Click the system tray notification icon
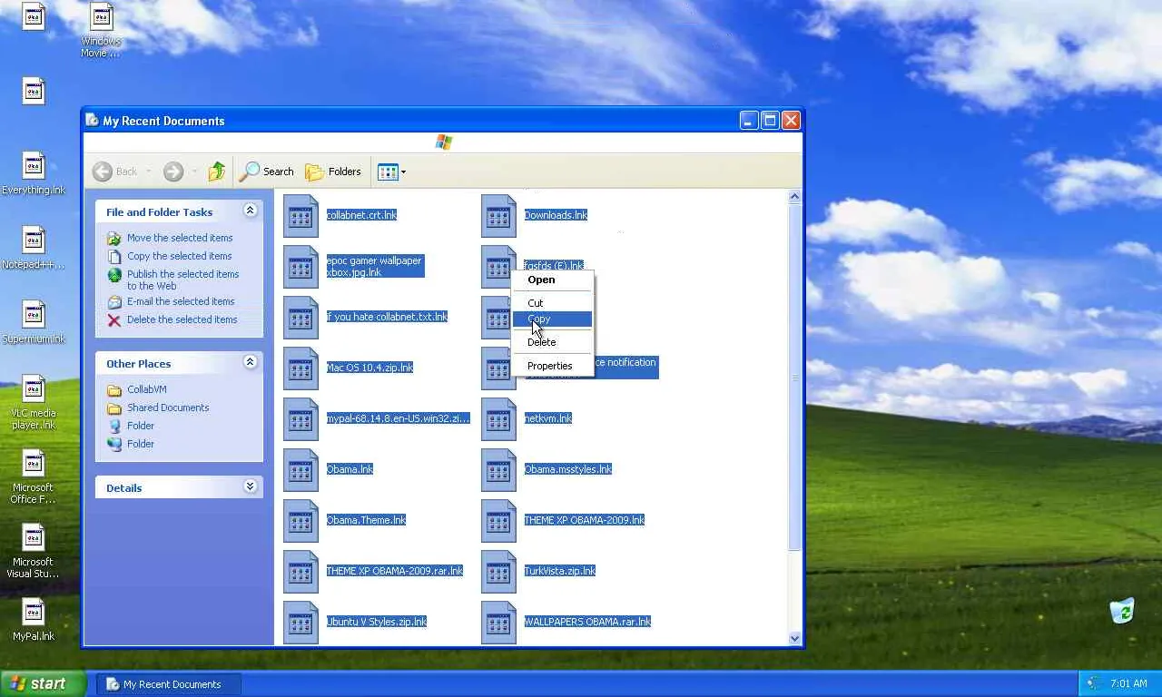The image size is (1162, 697). [1094, 684]
